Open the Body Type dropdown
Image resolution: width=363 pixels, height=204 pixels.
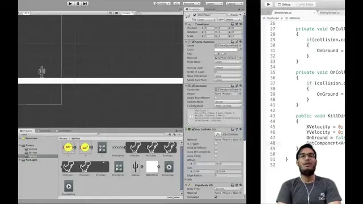[x=228, y=189]
